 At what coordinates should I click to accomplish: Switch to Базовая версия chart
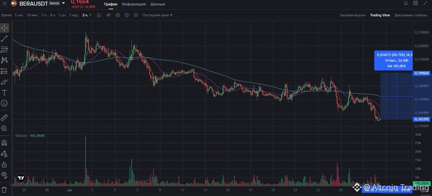[x=353, y=15]
